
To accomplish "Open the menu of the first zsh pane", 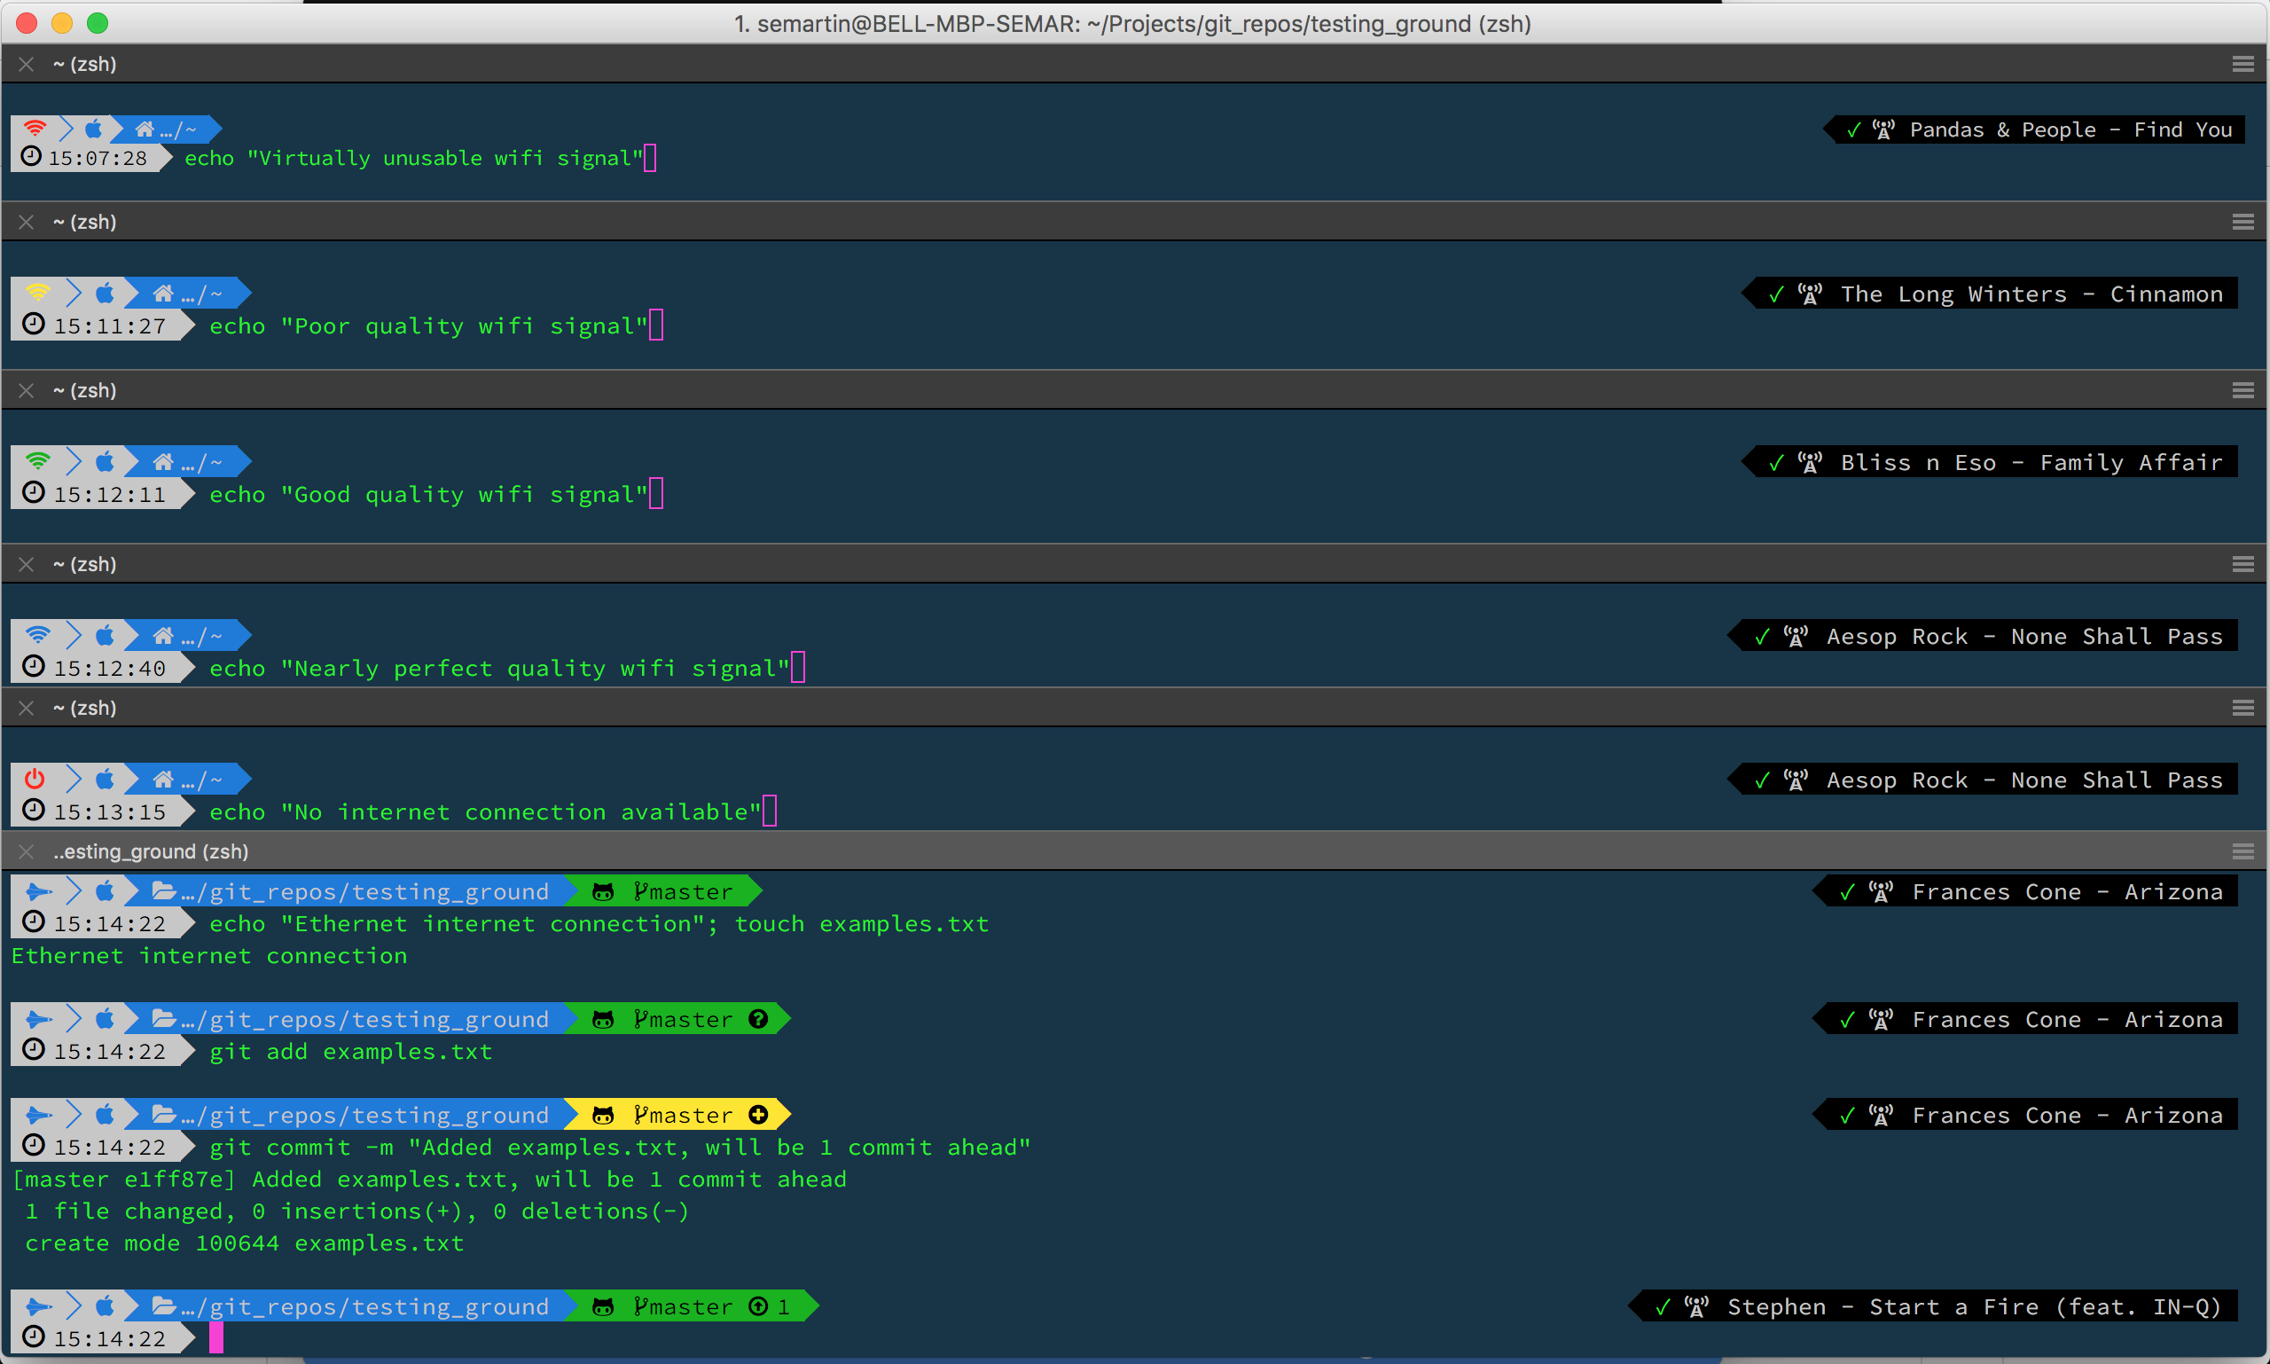I will coord(2243,64).
